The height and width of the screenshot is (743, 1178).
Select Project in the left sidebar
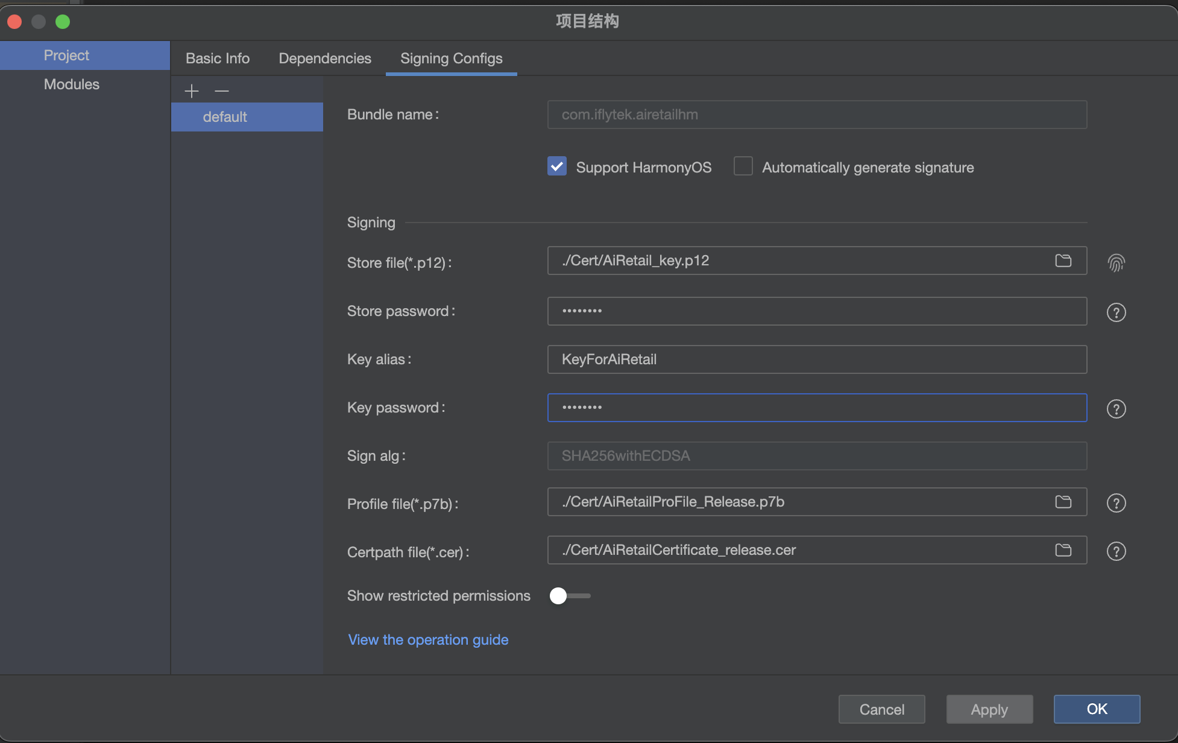coord(85,55)
